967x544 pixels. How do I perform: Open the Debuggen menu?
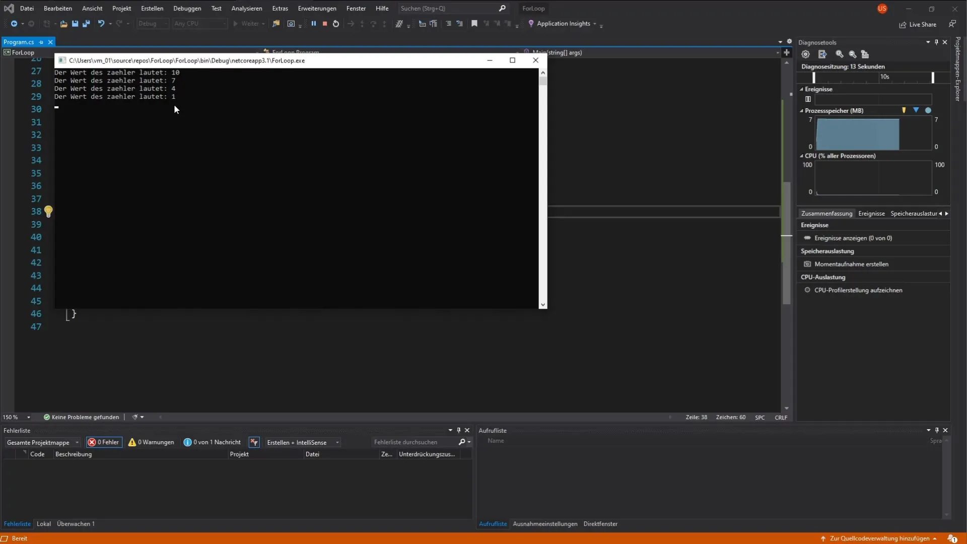pyautogui.click(x=187, y=9)
